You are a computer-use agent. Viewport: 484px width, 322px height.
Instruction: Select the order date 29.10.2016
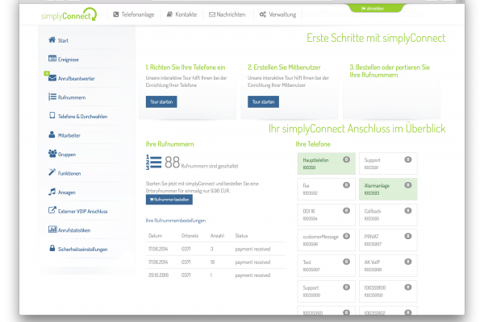tap(158, 275)
